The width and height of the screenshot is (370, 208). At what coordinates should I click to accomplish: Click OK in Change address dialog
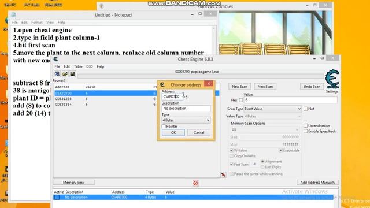[x=173, y=133]
